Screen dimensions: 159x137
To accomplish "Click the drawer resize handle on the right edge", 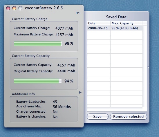I will click(x=148, y=67).
